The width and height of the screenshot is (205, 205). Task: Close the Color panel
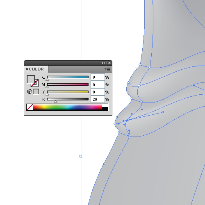(109, 63)
